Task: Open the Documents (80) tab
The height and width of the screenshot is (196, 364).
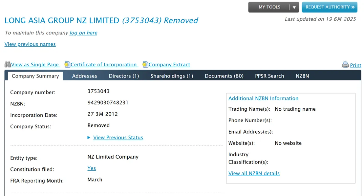Action: click(x=224, y=76)
